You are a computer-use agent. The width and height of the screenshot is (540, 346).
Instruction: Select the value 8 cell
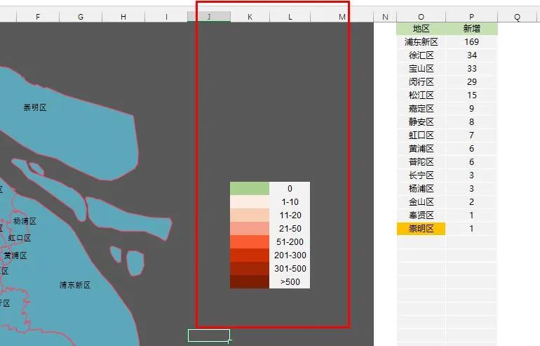(471, 121)
